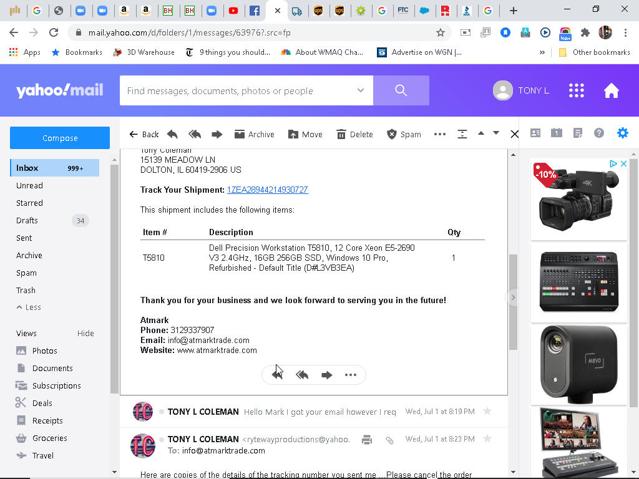Go to next message with down arrow
Image resolution: width=639 pixels, height=479 pixels.
tap(496, 133)
